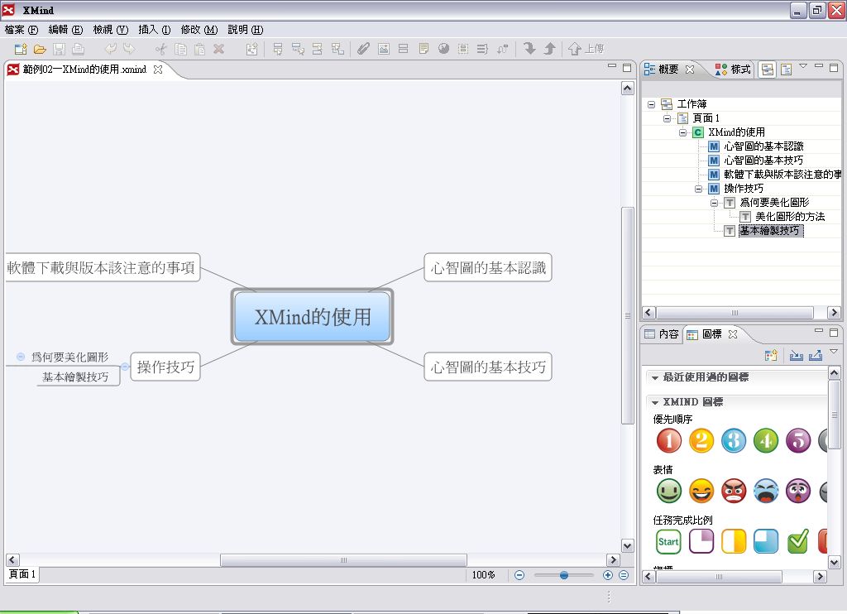Click the 100% zoom level value
Viewport: 847px width, 614px height.
483,575
